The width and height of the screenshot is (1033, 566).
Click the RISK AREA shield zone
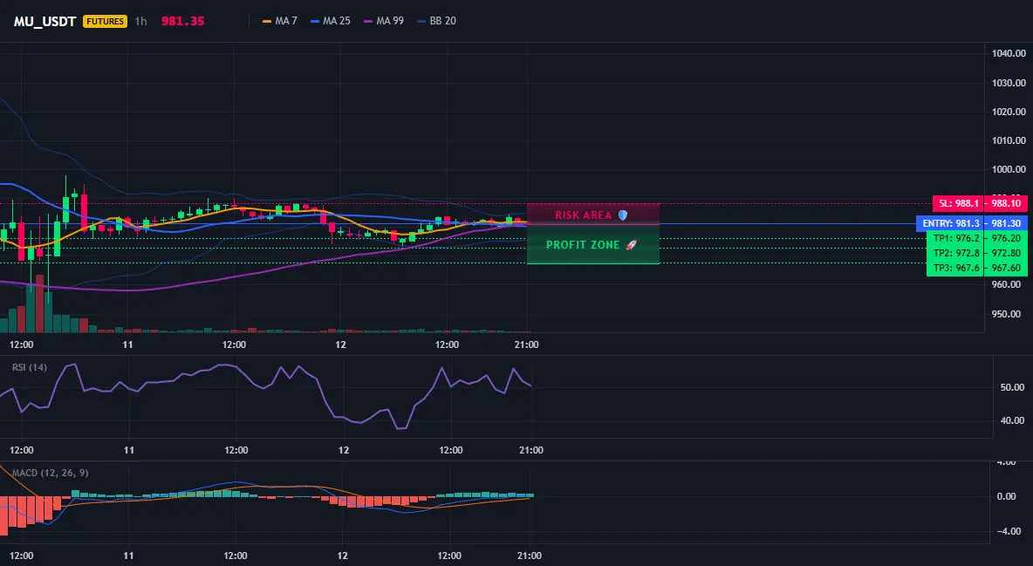[593, 215]
